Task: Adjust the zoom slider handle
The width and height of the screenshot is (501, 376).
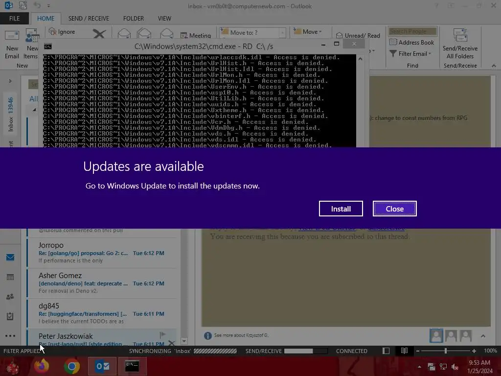Action: tap(445, 351)
